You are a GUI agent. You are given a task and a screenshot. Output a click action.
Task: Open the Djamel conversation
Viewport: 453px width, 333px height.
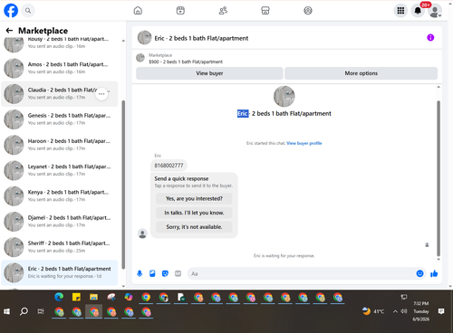tap(60, 222)
